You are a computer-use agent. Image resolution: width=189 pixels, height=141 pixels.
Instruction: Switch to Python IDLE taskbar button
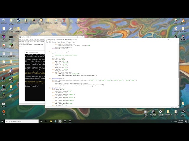click(x=60, y=121)
